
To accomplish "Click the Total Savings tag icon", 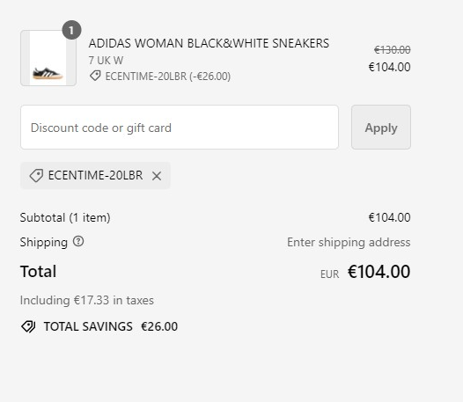I will tap(28, 326).
